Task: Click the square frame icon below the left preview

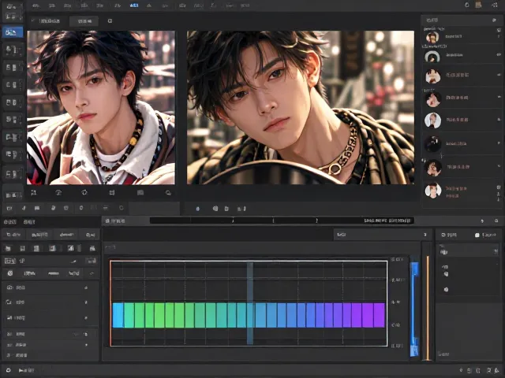Action: [112, 192]
